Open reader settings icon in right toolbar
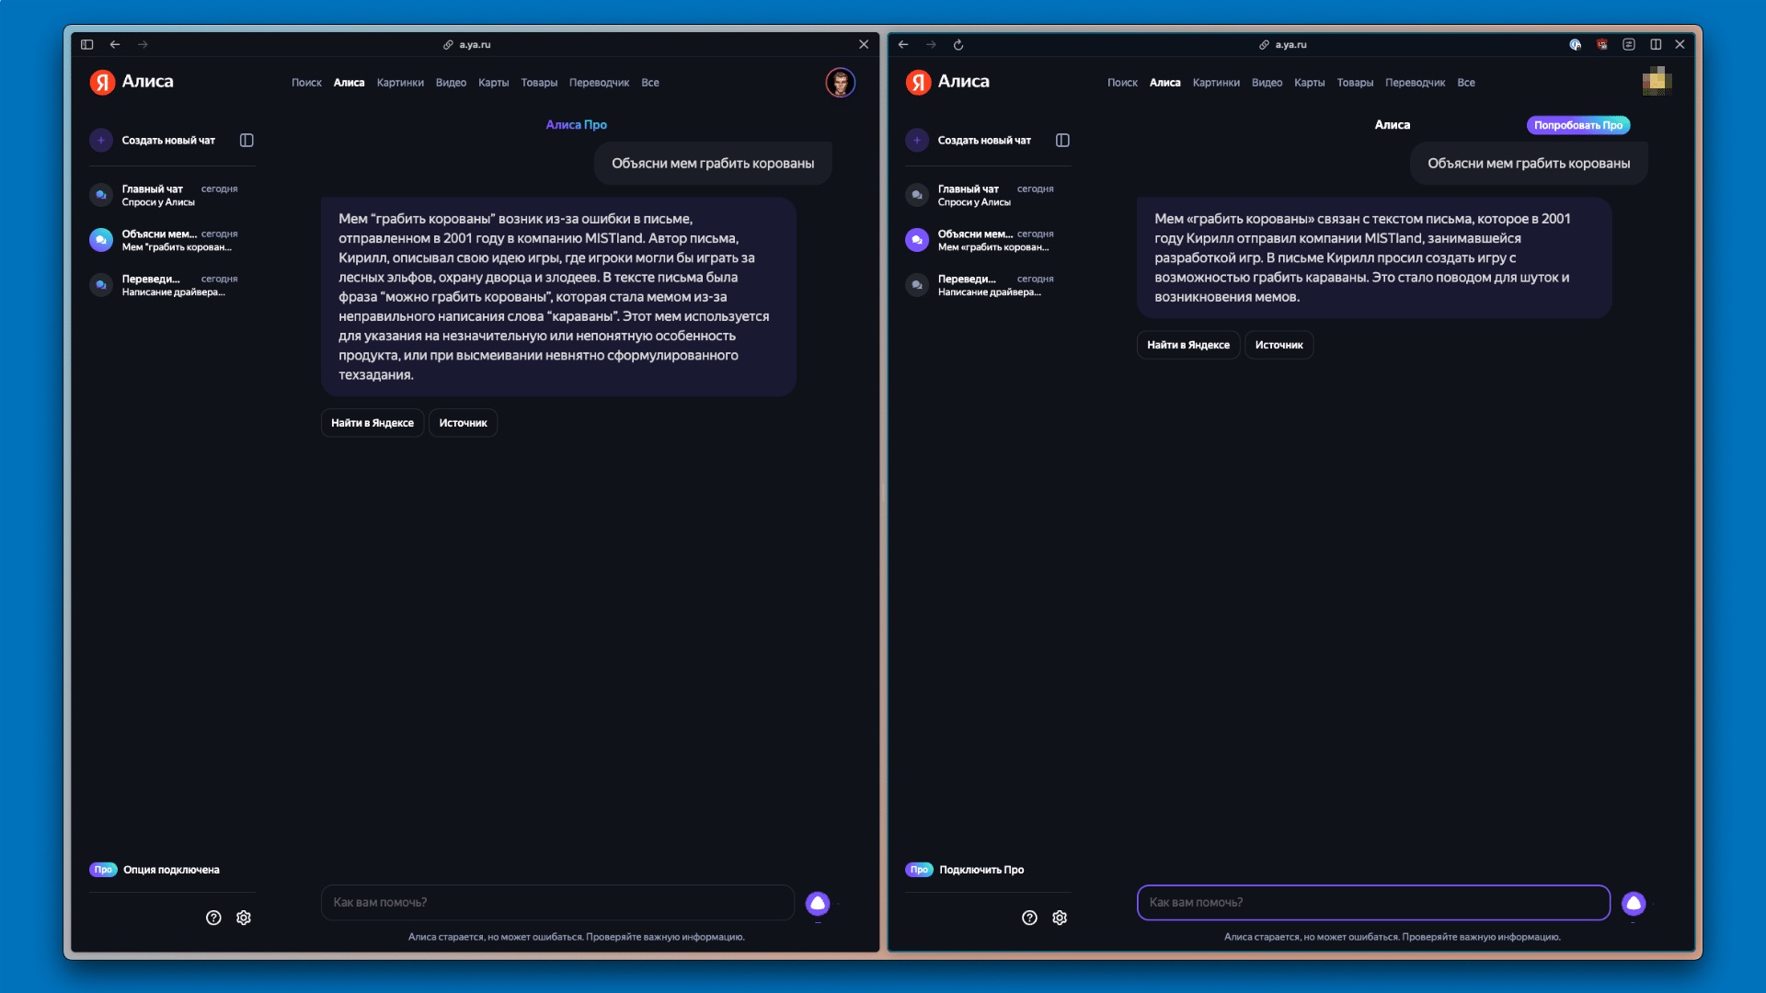The height and width of the screenshot is (993, 1766). click(1629, 44)
